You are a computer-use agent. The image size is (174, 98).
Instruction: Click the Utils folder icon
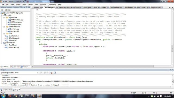tap(7, 33)
